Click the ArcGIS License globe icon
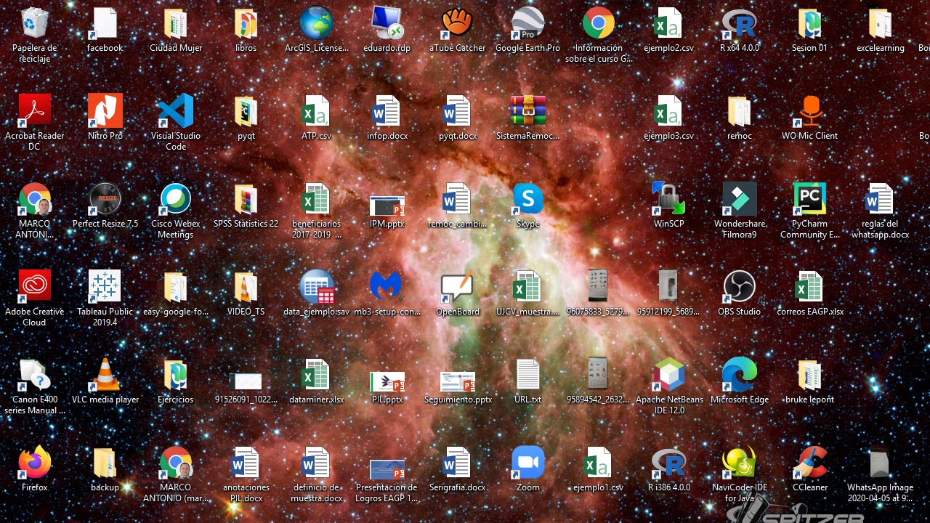 (316, 23)
